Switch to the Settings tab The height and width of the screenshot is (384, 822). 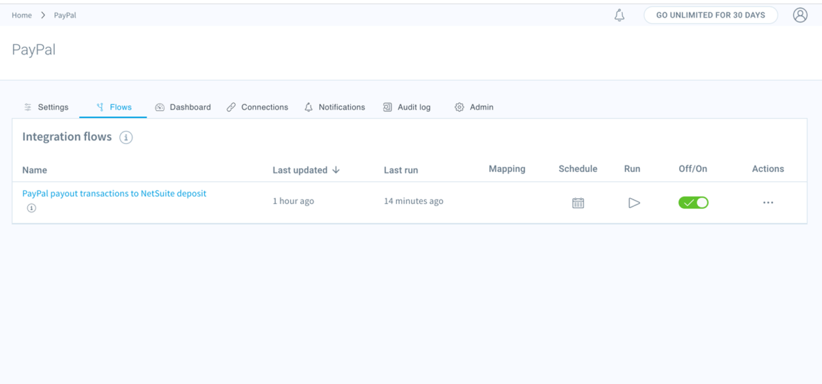tap(46, 107)
